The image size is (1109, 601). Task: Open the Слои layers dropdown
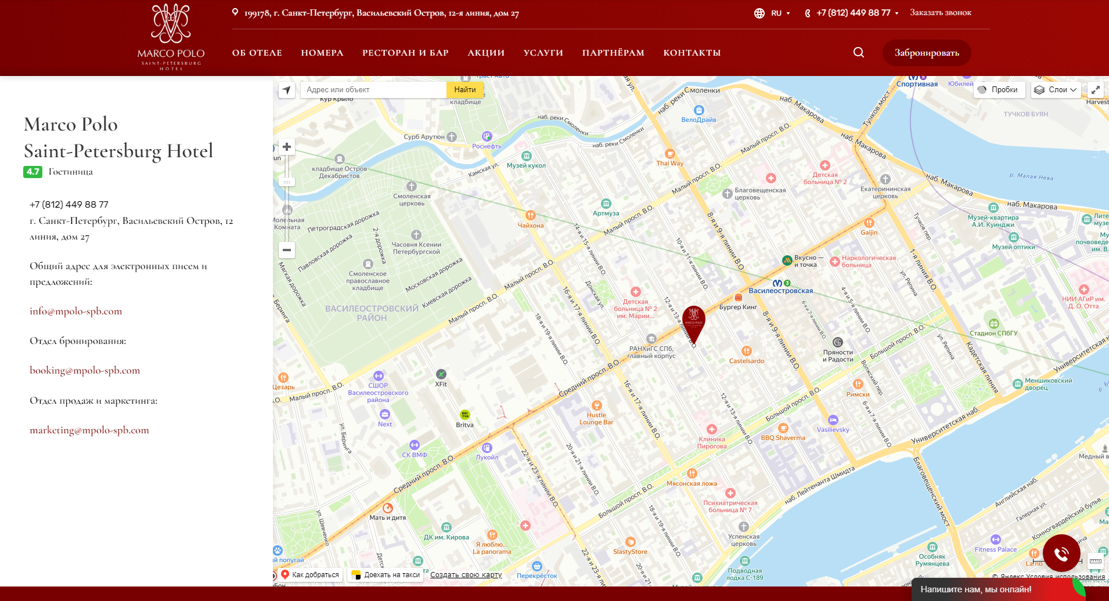[x=1056, y=90]
